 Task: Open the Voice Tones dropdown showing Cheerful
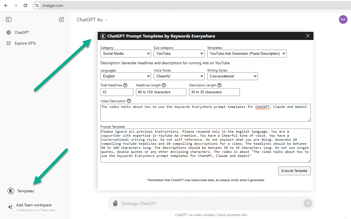click(179, 76)
